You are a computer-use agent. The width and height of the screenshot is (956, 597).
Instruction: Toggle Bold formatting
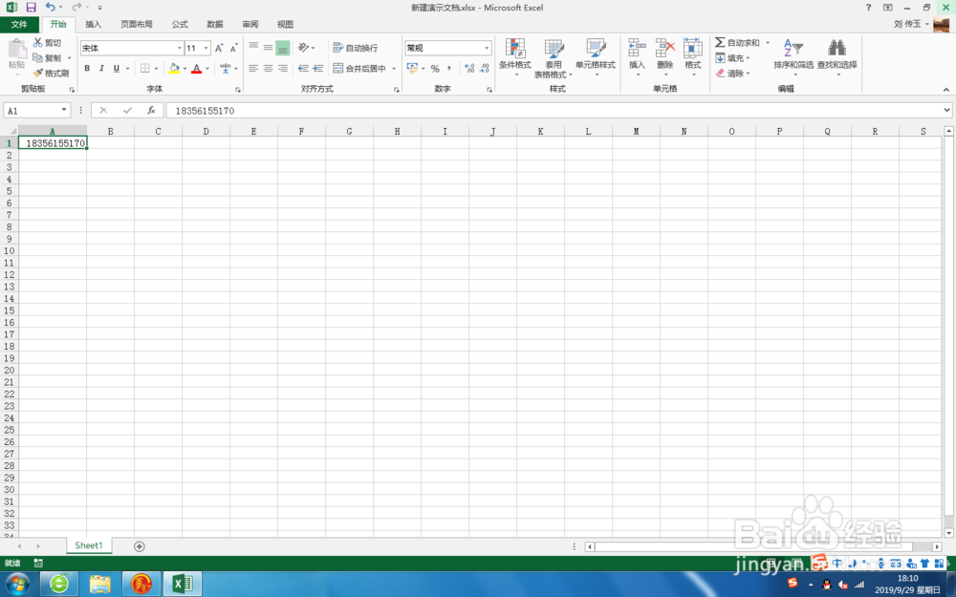click(86, 68)
